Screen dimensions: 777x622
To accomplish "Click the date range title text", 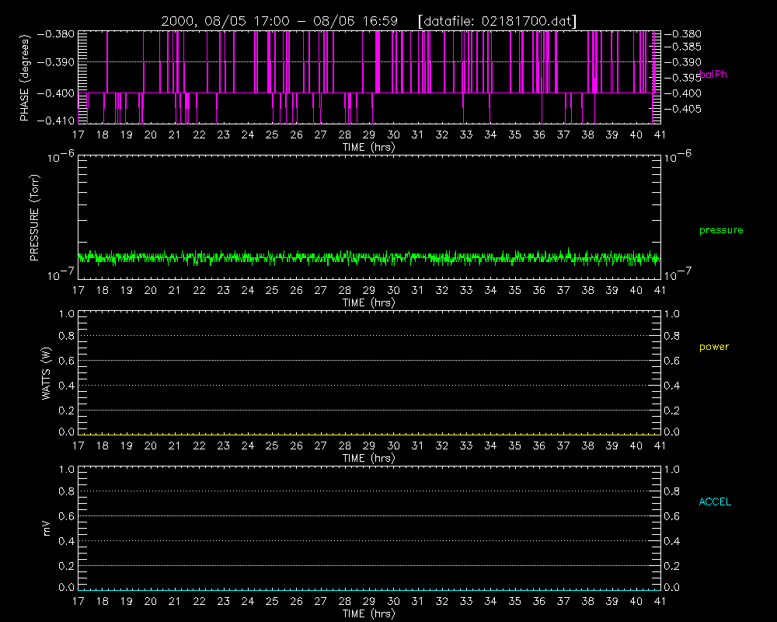I will tap(279, 21).
